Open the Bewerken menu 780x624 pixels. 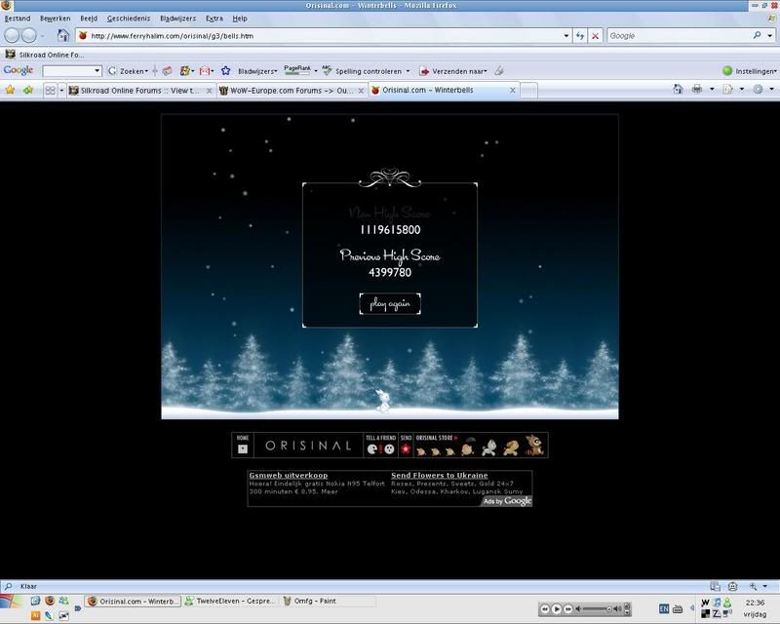coord(56,19)
